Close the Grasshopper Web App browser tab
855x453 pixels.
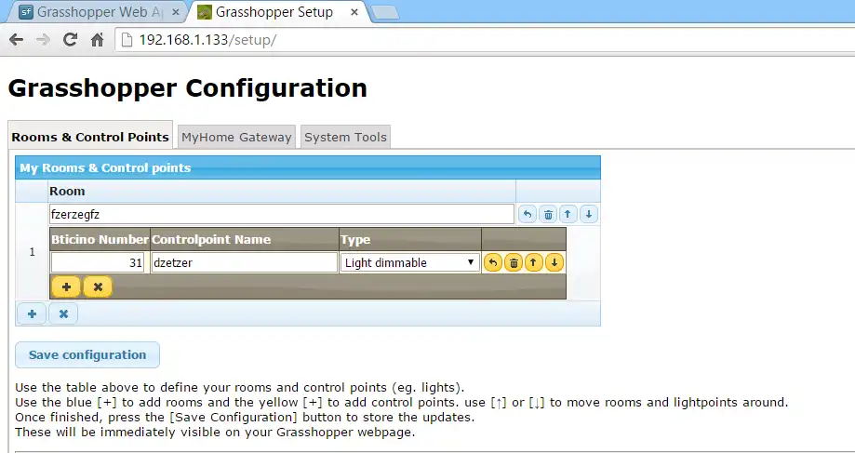(x=176, y=12)
